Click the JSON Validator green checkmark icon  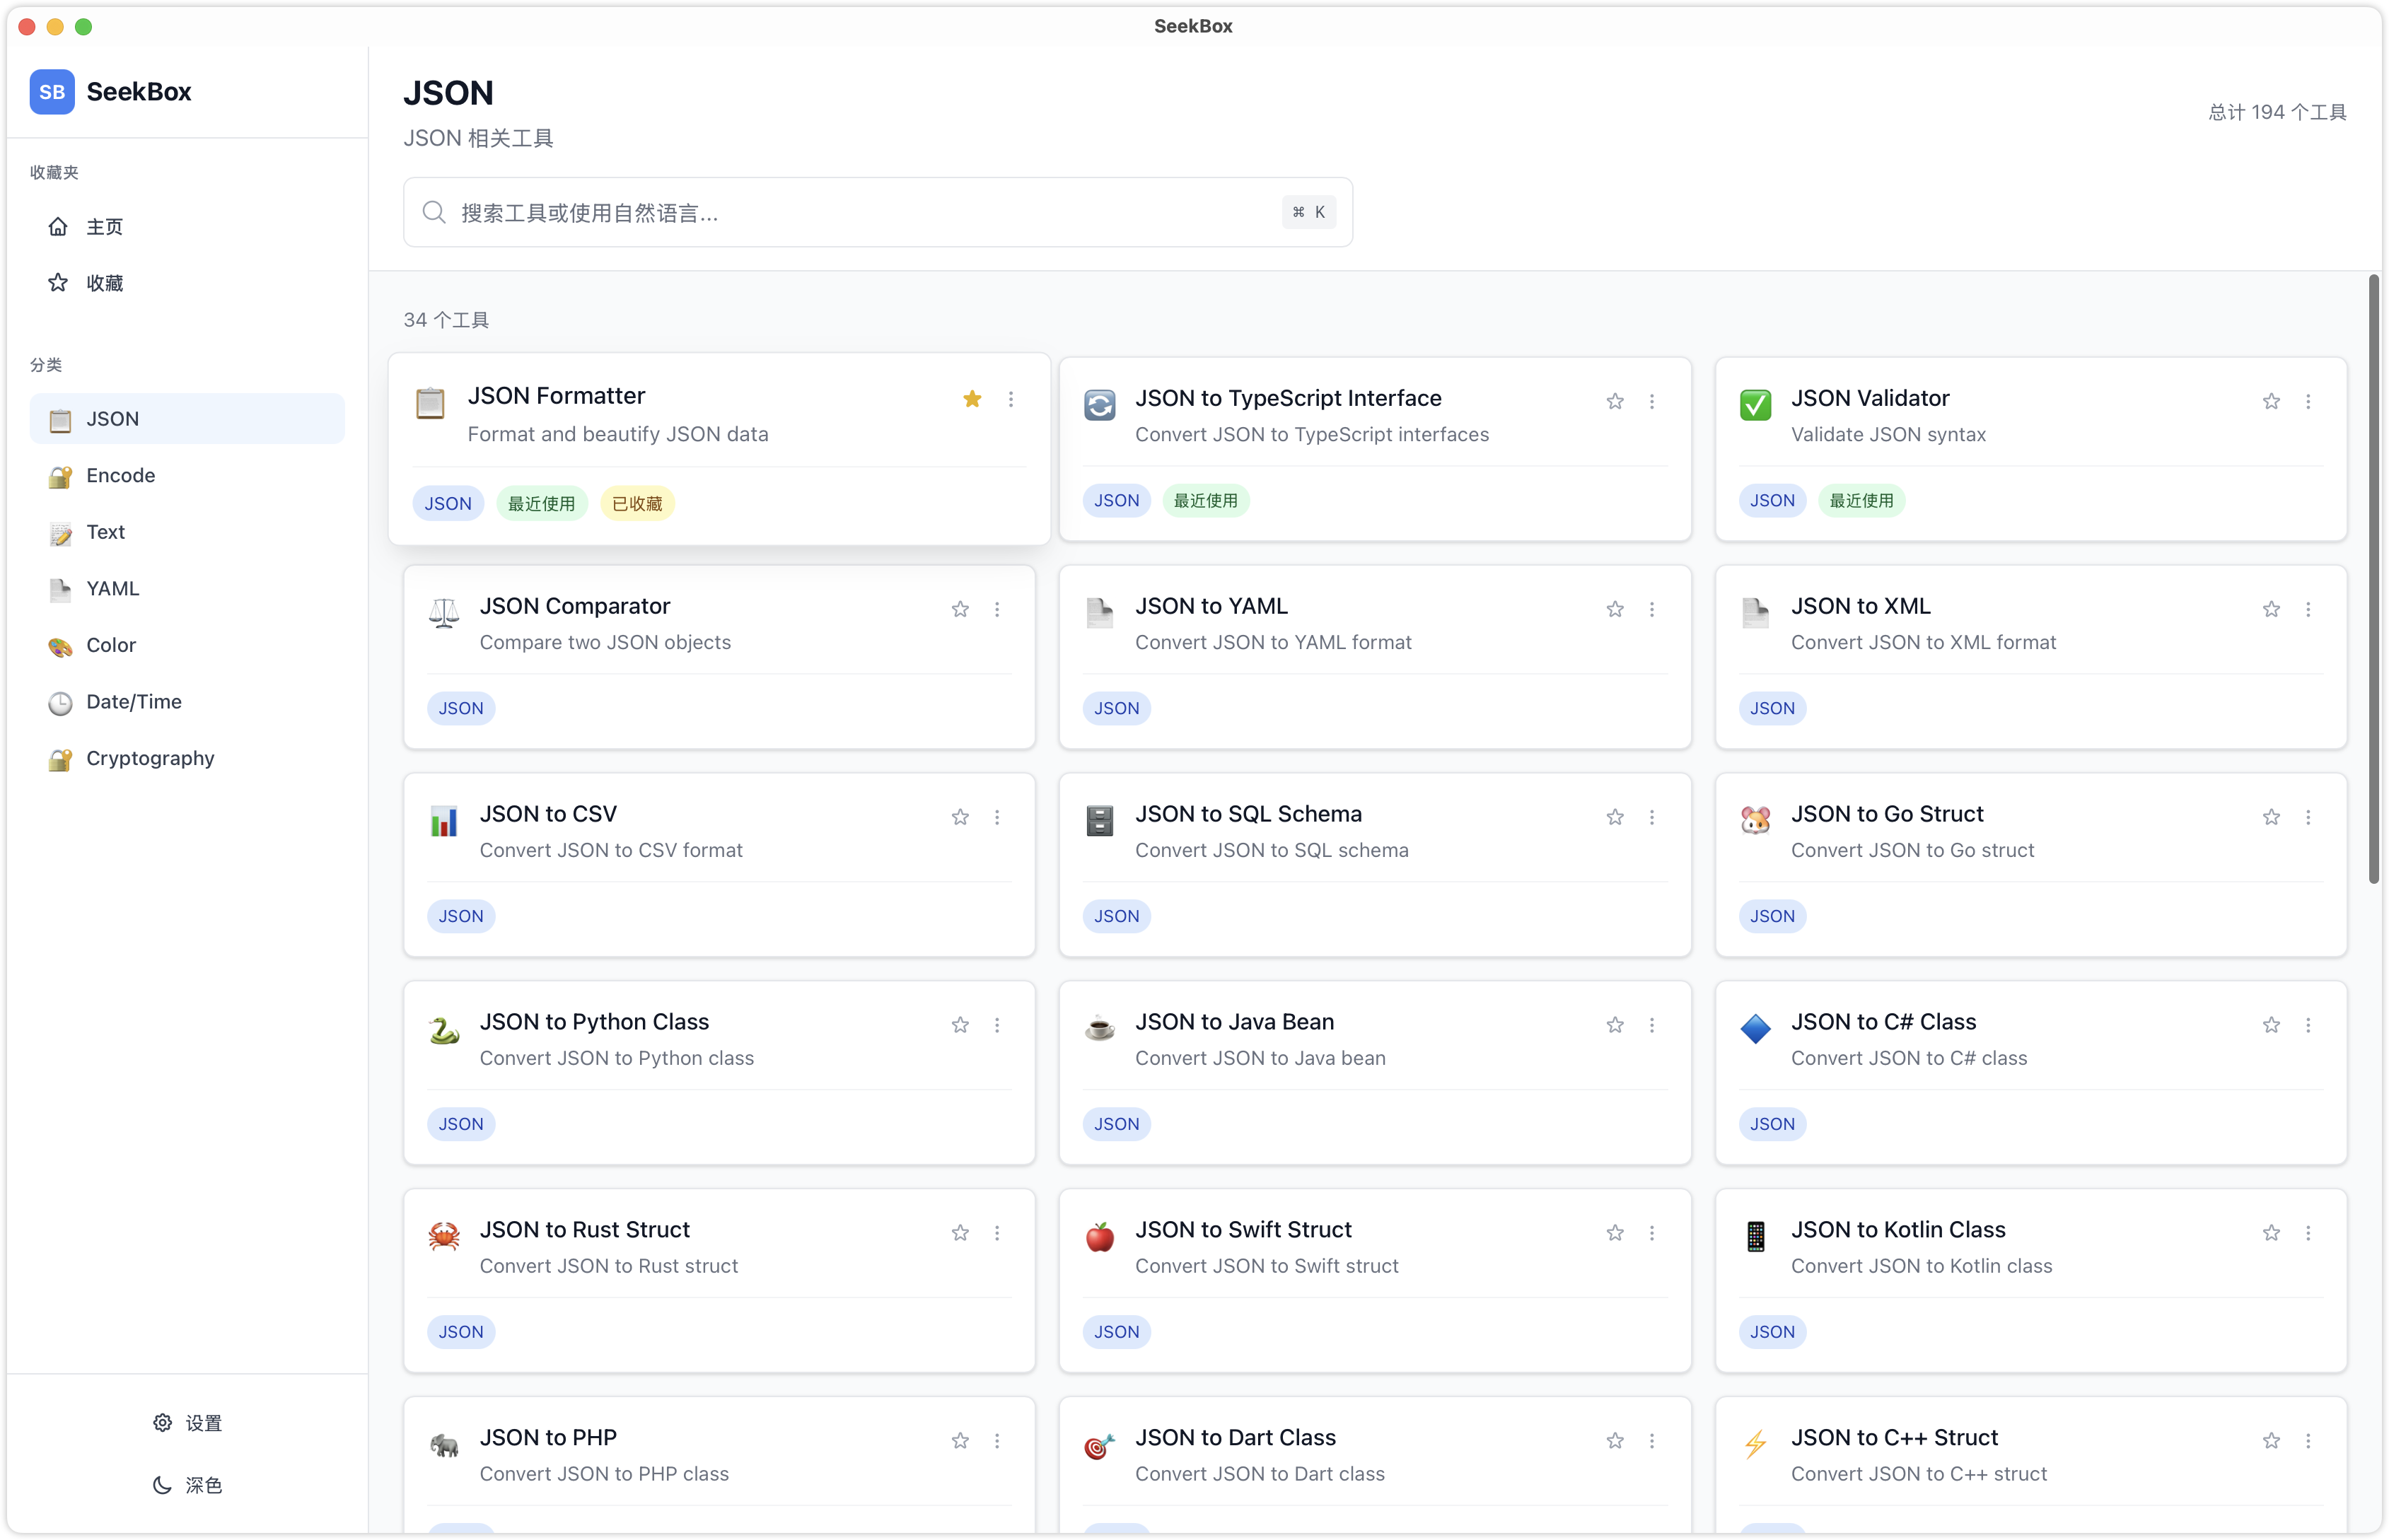coord(1755,405)
